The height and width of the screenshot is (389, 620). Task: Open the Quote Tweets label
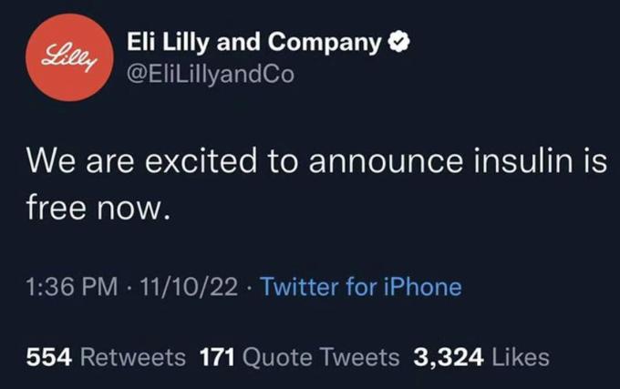319,357
